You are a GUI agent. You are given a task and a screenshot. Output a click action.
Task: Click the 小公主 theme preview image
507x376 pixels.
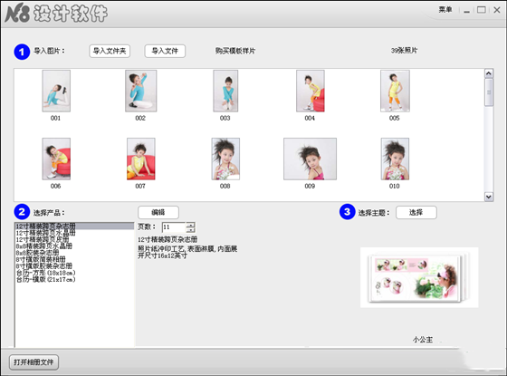point(419,277)
